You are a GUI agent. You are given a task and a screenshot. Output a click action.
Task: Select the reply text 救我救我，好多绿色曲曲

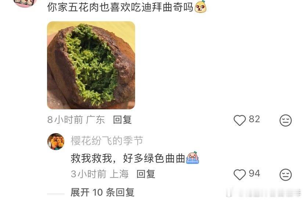[x=128, y=158]
